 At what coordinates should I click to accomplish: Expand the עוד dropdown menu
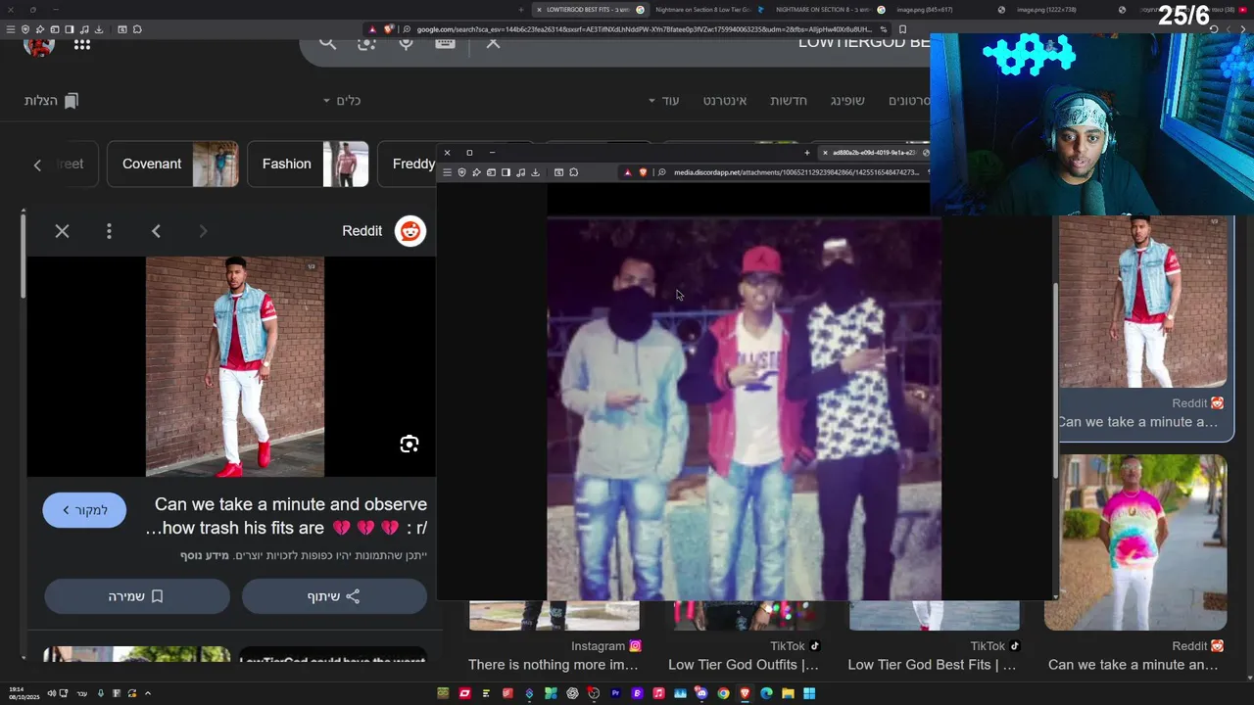tap(664, 101)
